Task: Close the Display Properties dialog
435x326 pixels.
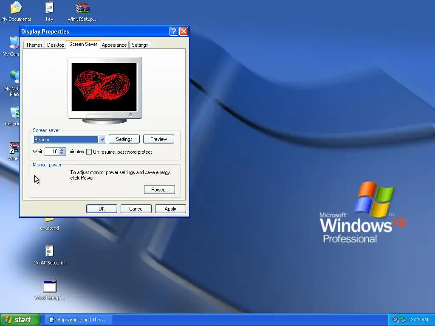Action: [184, 31]
